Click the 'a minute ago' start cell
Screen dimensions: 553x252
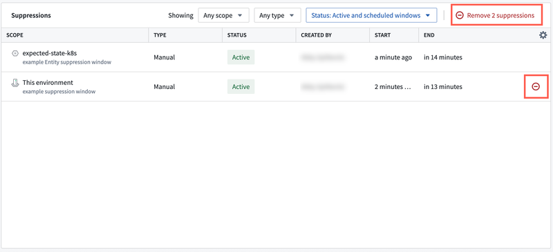(393, 57)
